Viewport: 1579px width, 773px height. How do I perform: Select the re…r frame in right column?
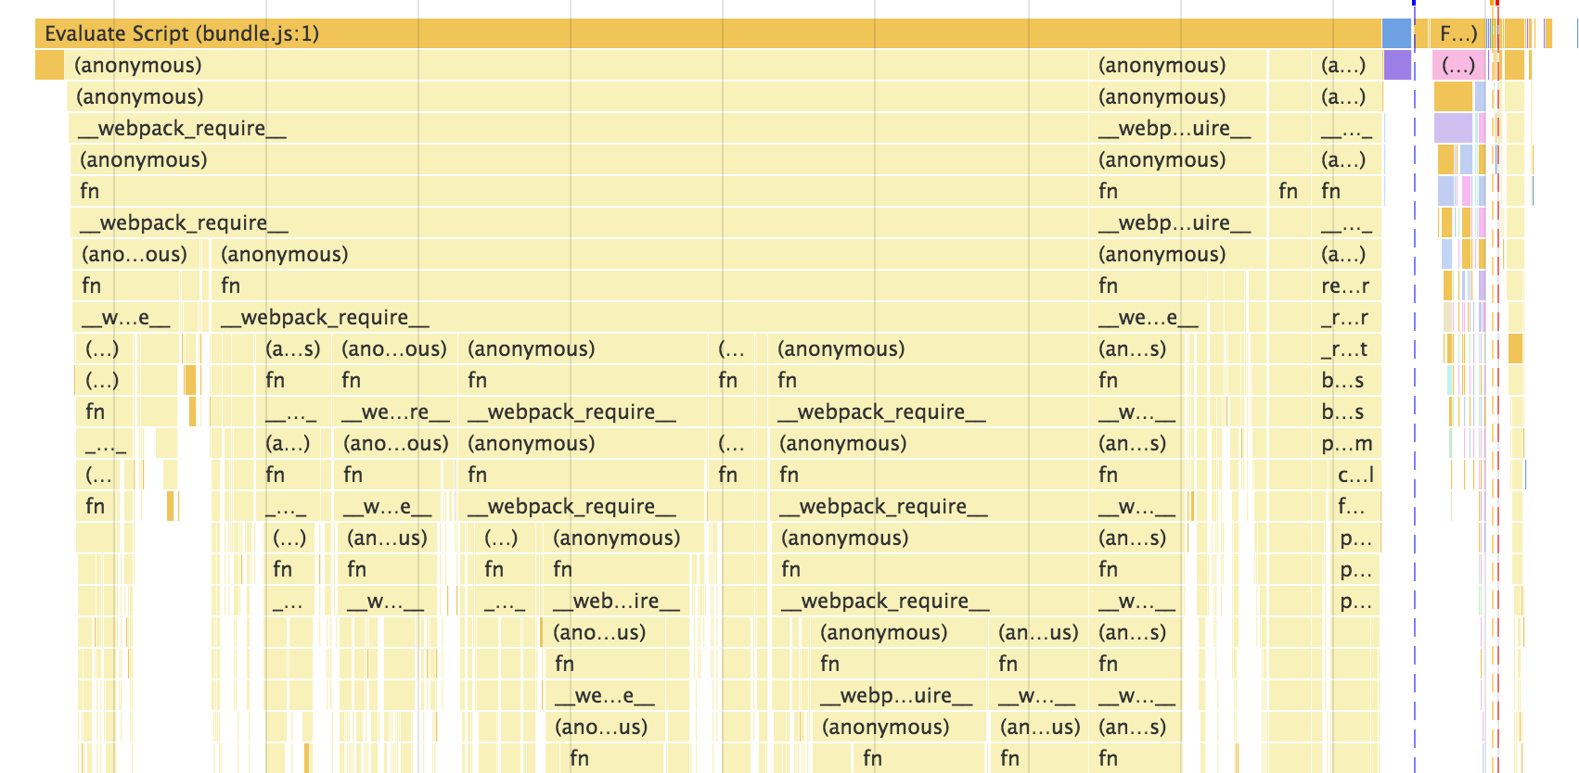pyautogui.click(x=1347, y=285)
